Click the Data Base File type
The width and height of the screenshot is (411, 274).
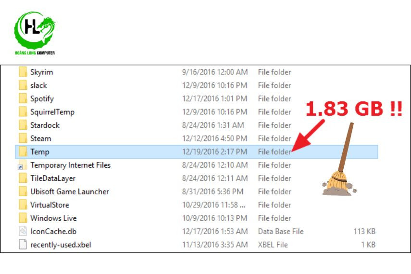pyautogui.click(x=281, y=232)
